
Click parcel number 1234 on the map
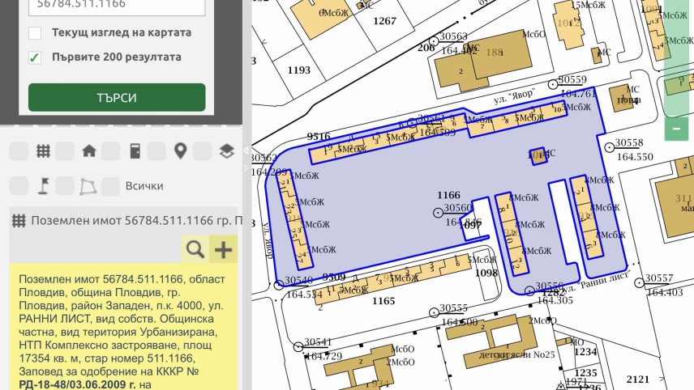(x=585, y=352)
